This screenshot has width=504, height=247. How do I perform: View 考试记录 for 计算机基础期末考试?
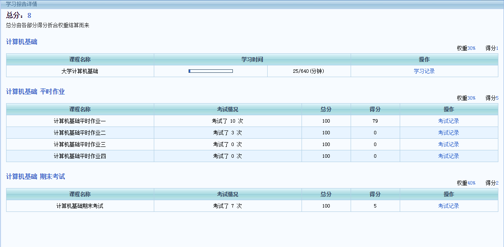448,206
